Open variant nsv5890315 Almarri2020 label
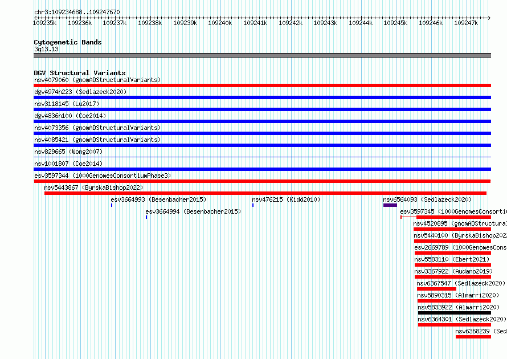The height and width of the screenshot is (359, 507). tap(458, 295)
